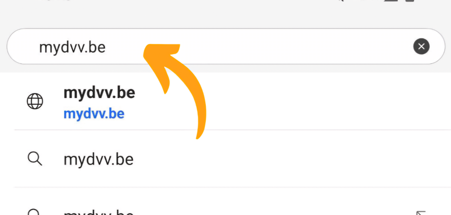
Task: Tap the cut-off magnifier icon in the bottom row
Action: (x=34, y=213)
